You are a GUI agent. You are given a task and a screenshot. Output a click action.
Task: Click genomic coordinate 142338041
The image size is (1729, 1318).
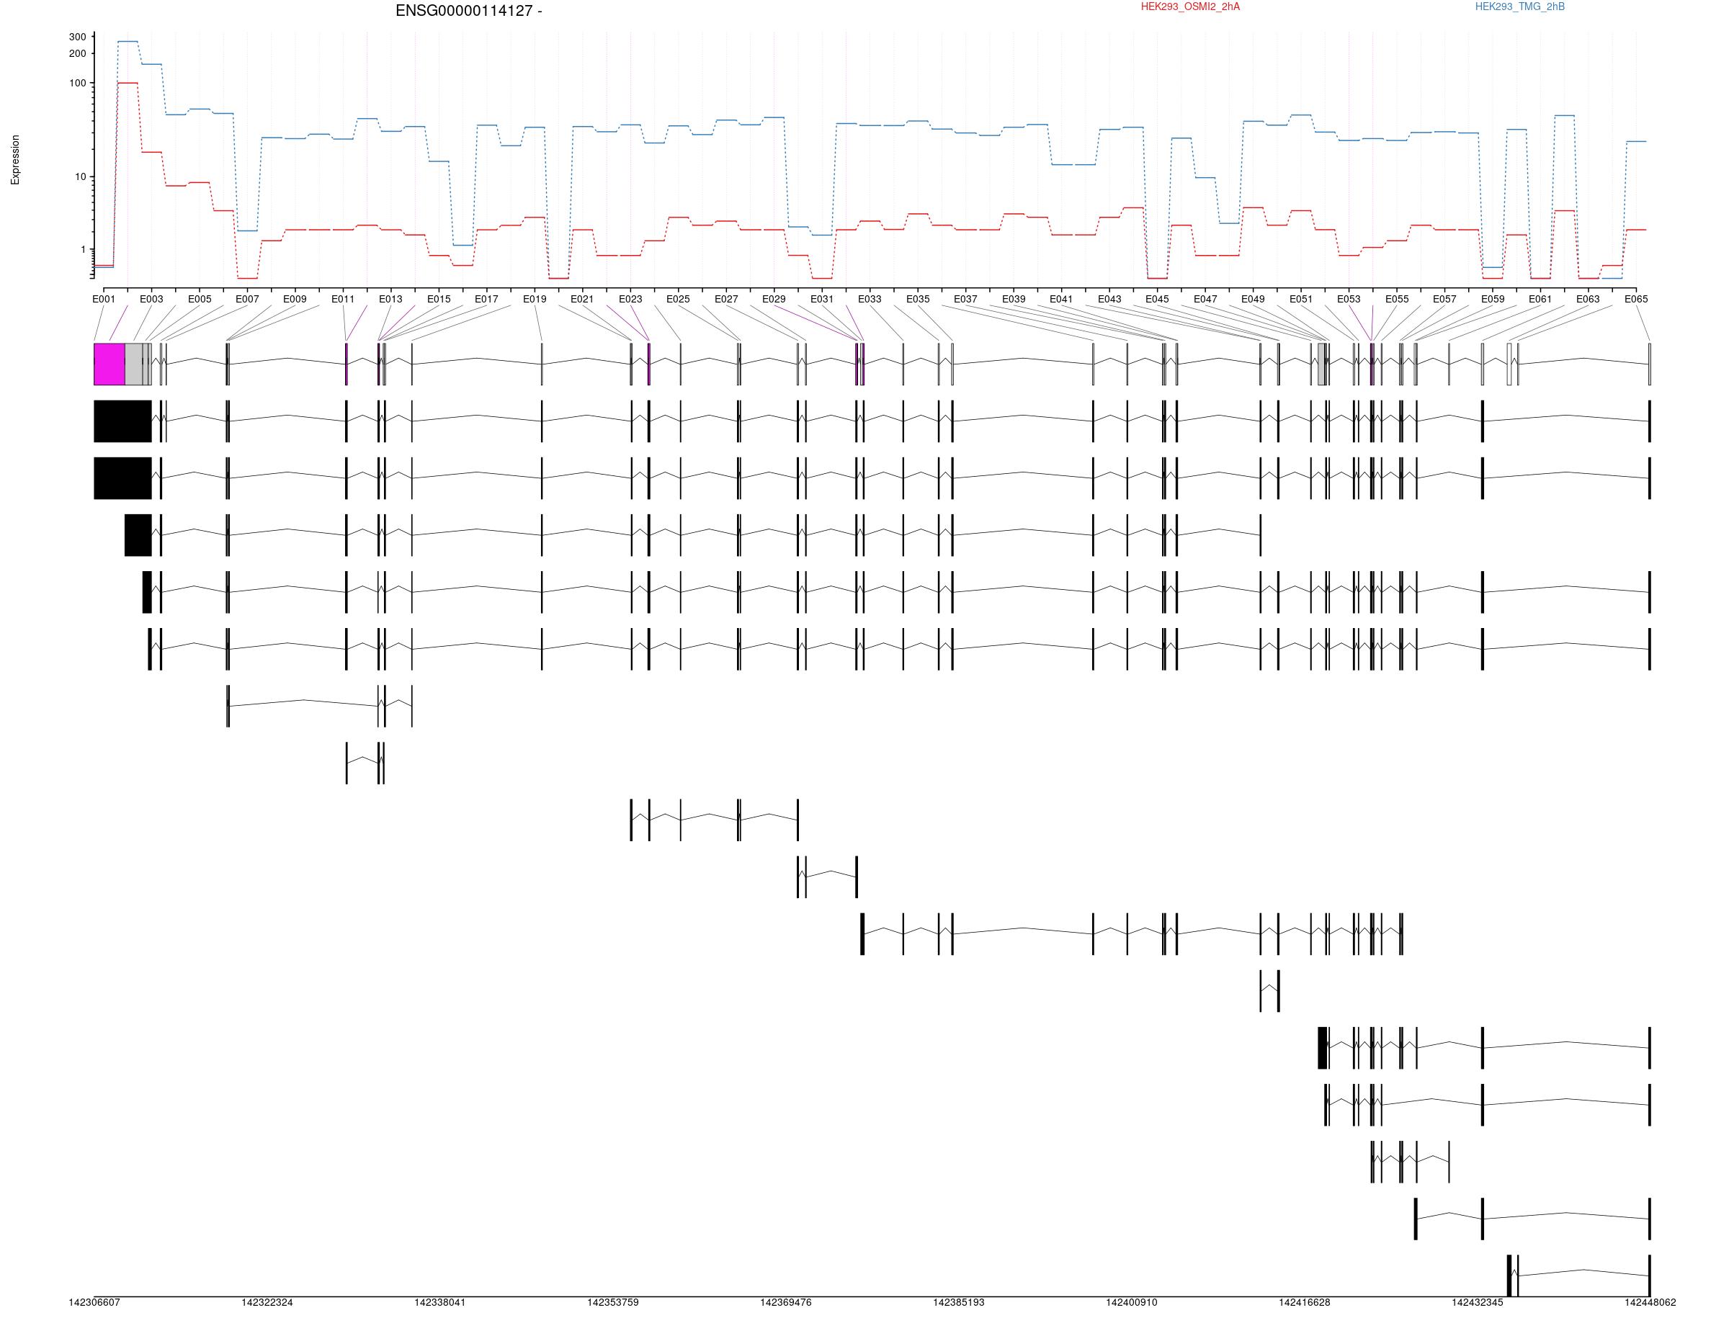[440, 1302]
